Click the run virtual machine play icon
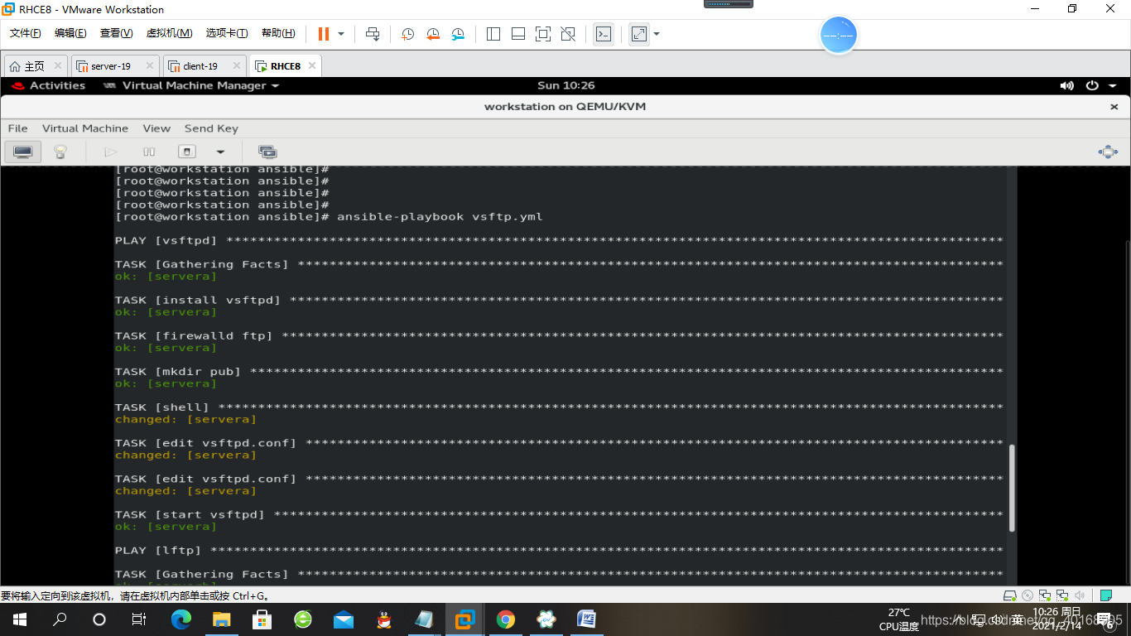 point(110,152)
